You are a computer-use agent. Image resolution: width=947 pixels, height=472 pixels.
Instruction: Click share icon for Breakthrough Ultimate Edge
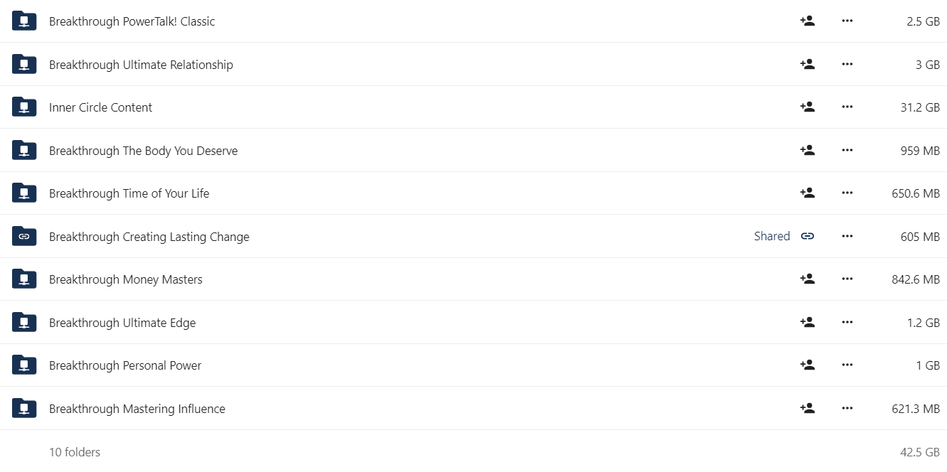[x=807, y=322]
